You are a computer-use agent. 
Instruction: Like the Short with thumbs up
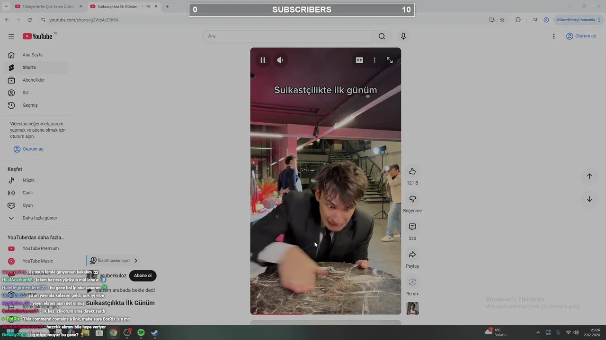click(x=412, y=171)
